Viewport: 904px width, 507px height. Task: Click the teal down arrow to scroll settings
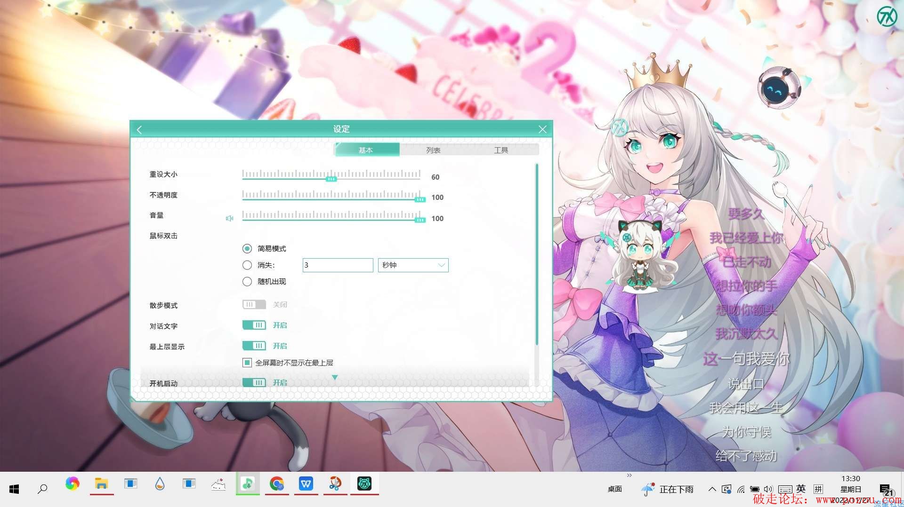coord(335,377)
